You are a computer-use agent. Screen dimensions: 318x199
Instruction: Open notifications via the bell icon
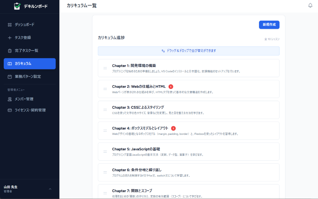click(x=310, y=5)
